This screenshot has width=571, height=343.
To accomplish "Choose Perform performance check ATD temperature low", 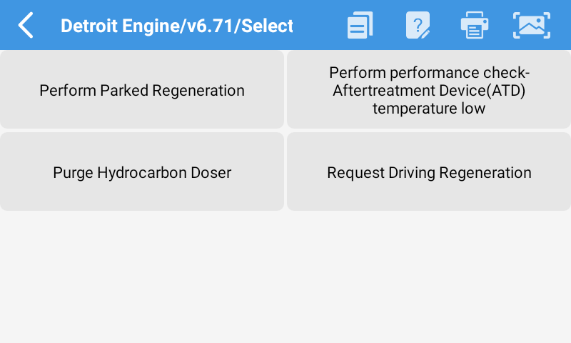I will point(429,90).
